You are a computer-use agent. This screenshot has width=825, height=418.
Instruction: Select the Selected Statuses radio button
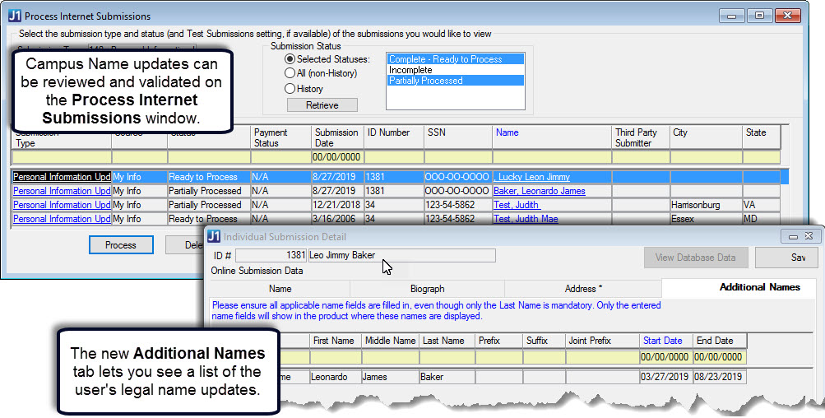coord(290,59)
